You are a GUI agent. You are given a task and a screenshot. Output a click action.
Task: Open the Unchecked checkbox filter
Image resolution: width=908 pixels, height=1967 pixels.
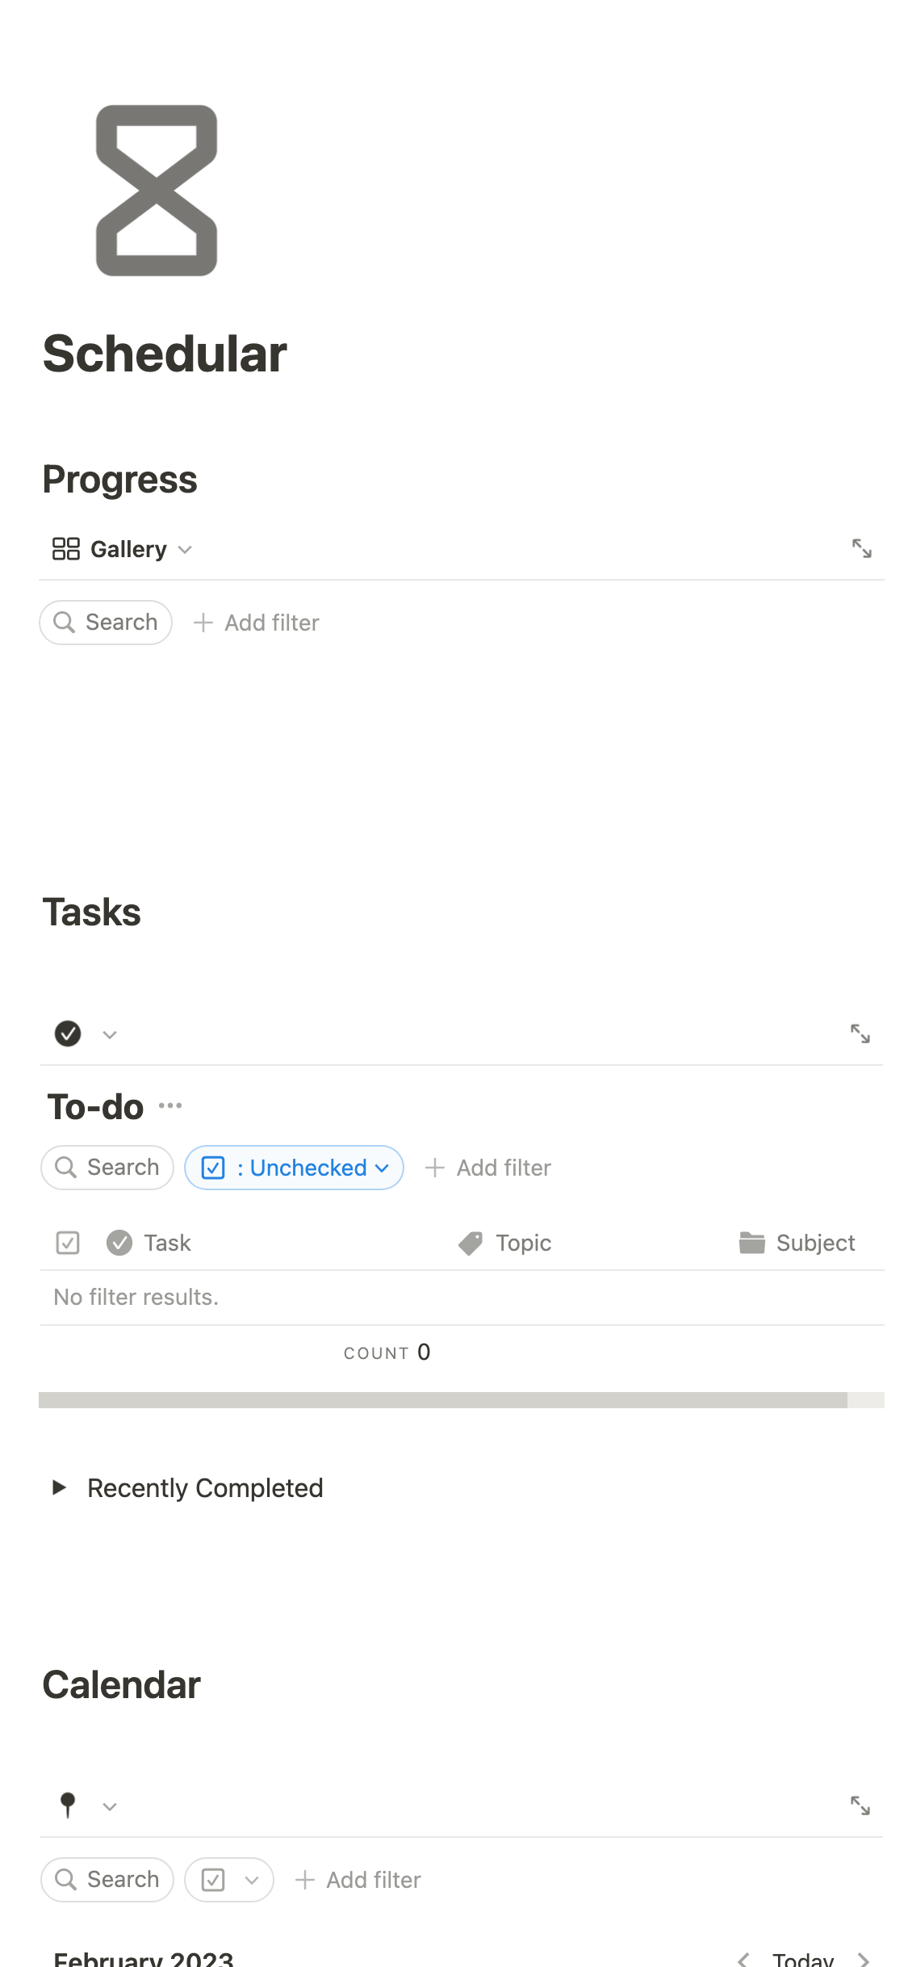[294, 1168]
